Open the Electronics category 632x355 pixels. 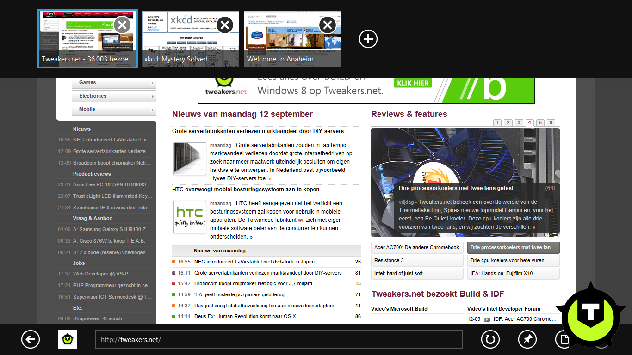coord(114,96)
